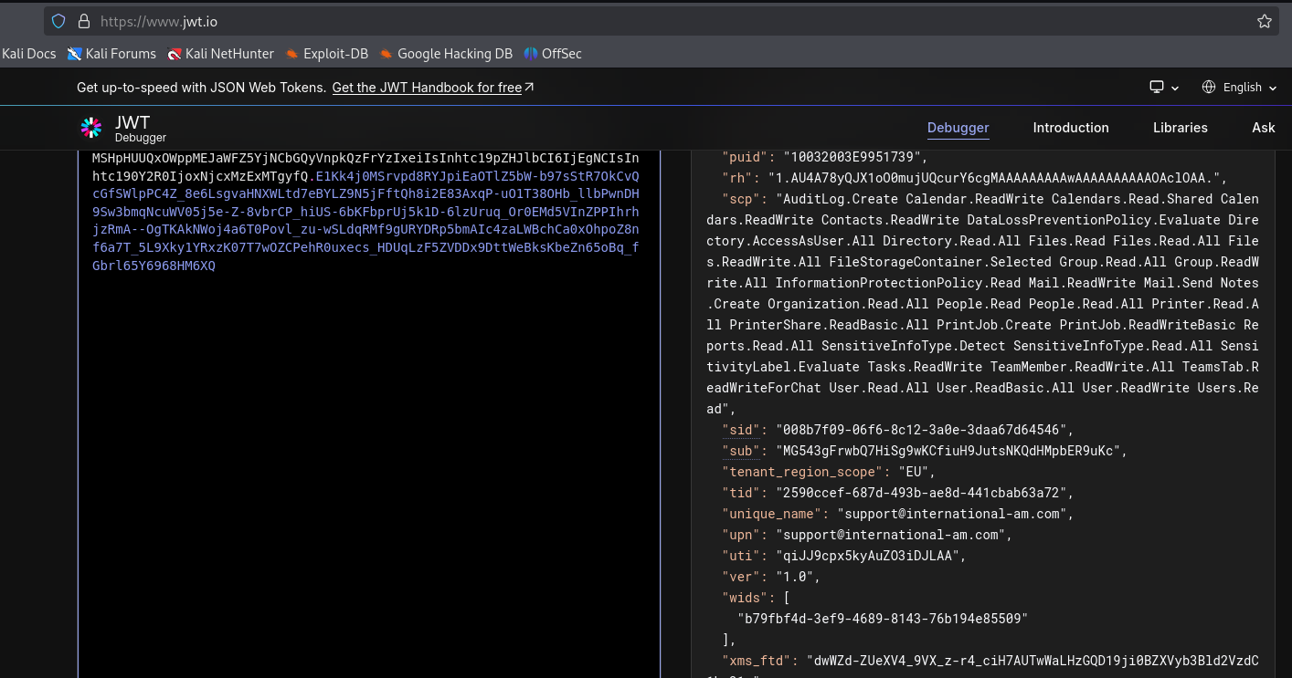The height and width of the screenshot is (678, 1292).
Task: Click the ver value "1.0"
Action: [794, 577]
